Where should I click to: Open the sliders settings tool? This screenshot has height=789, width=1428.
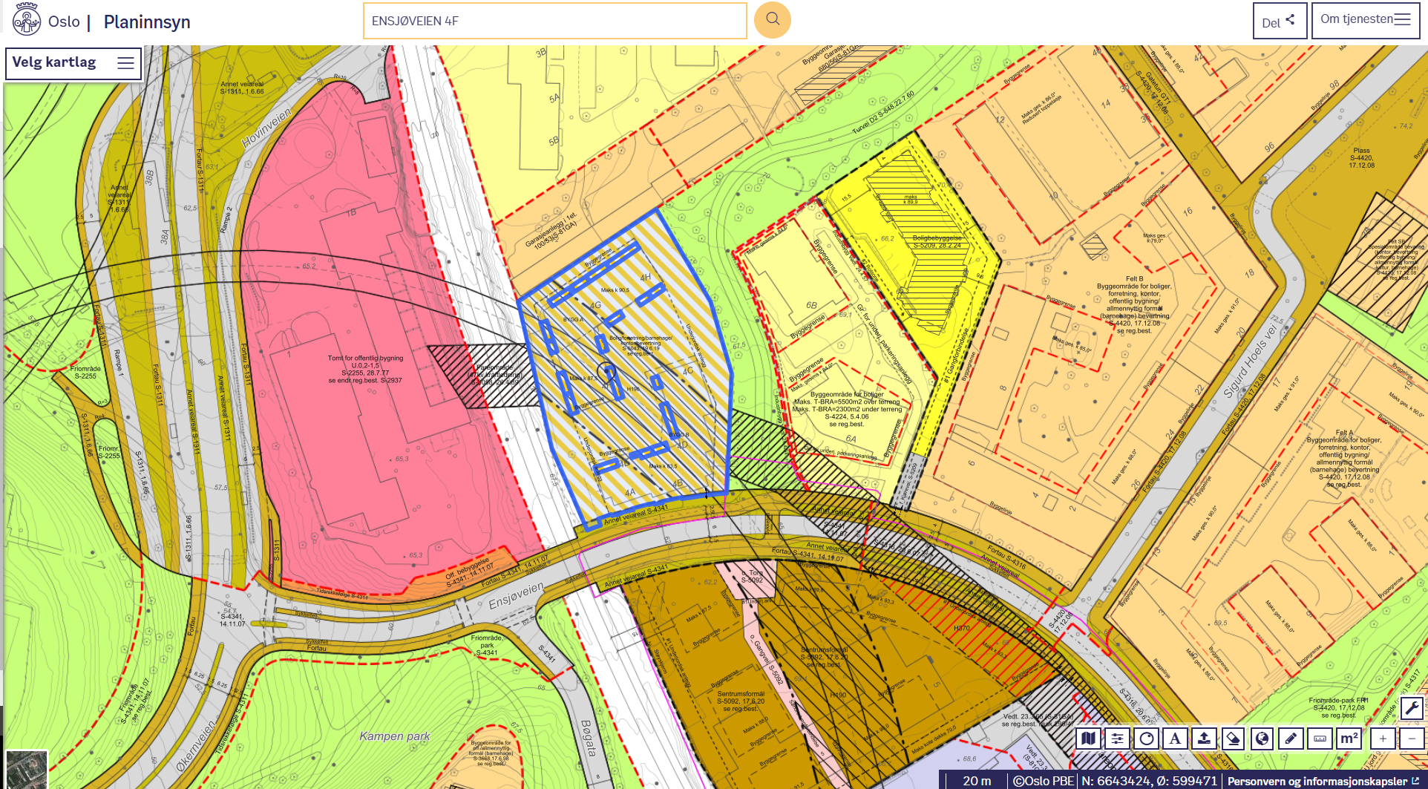tap(1117, 739)
